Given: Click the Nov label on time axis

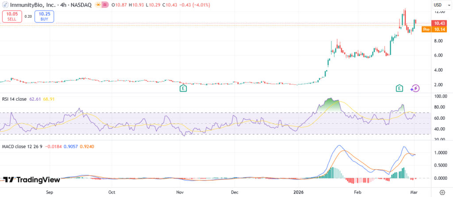Looking at the screenshot, I should coord(180,193).
